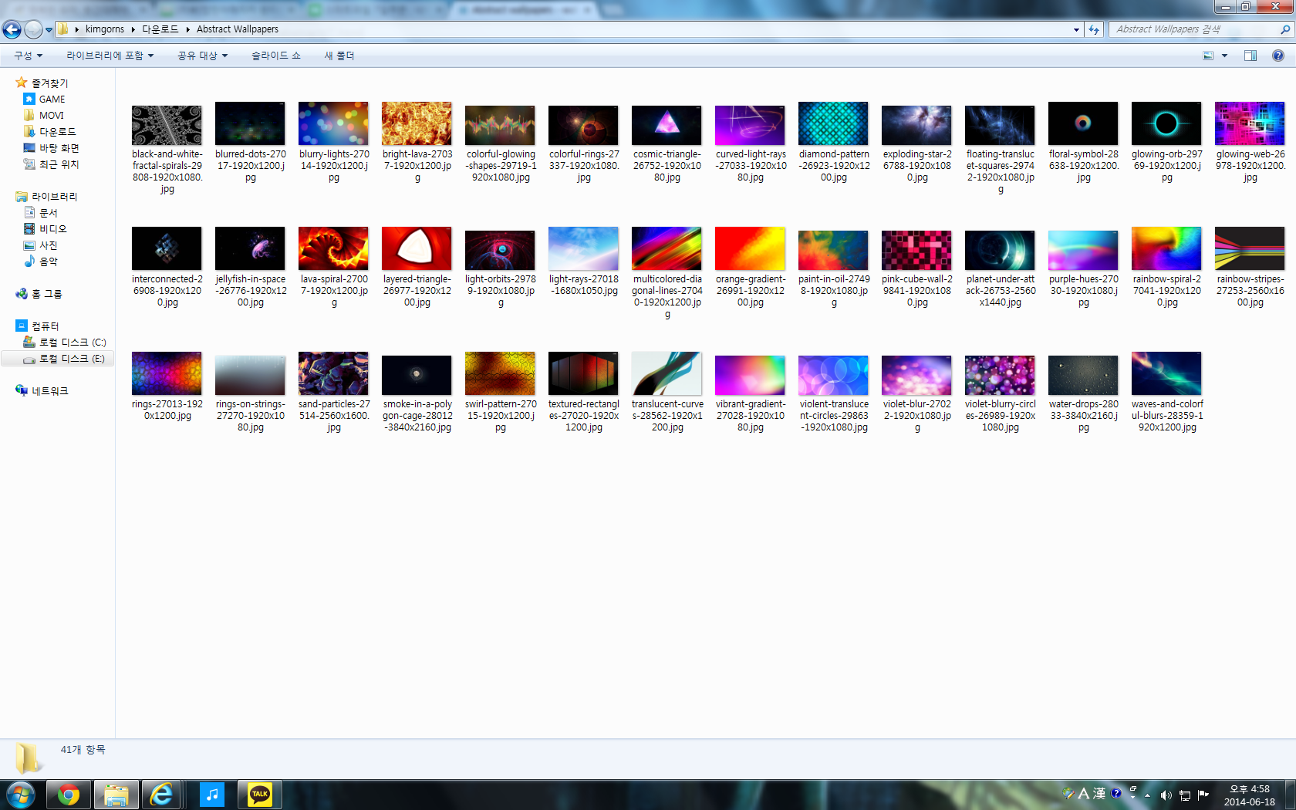Open the 공유 대상 menu
This screenshot has width=1296, height=810.
(x=202, y=56)
